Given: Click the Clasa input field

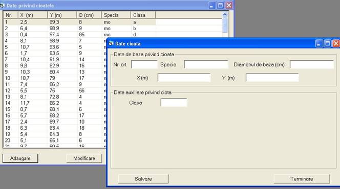Looking at the screenshot, I should [x=174, y=103].
